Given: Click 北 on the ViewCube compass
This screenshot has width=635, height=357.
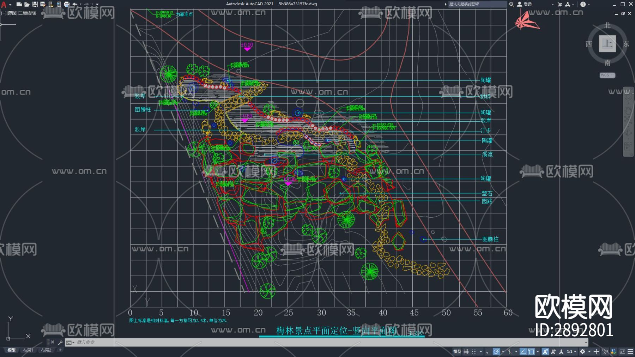Looking at the screenshot, I should [607, 26].
